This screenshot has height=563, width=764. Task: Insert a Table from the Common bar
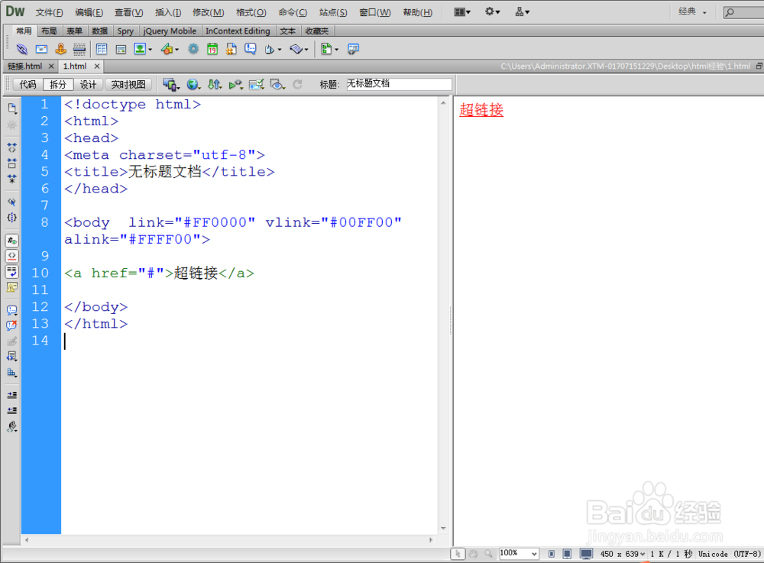[102, 49]
